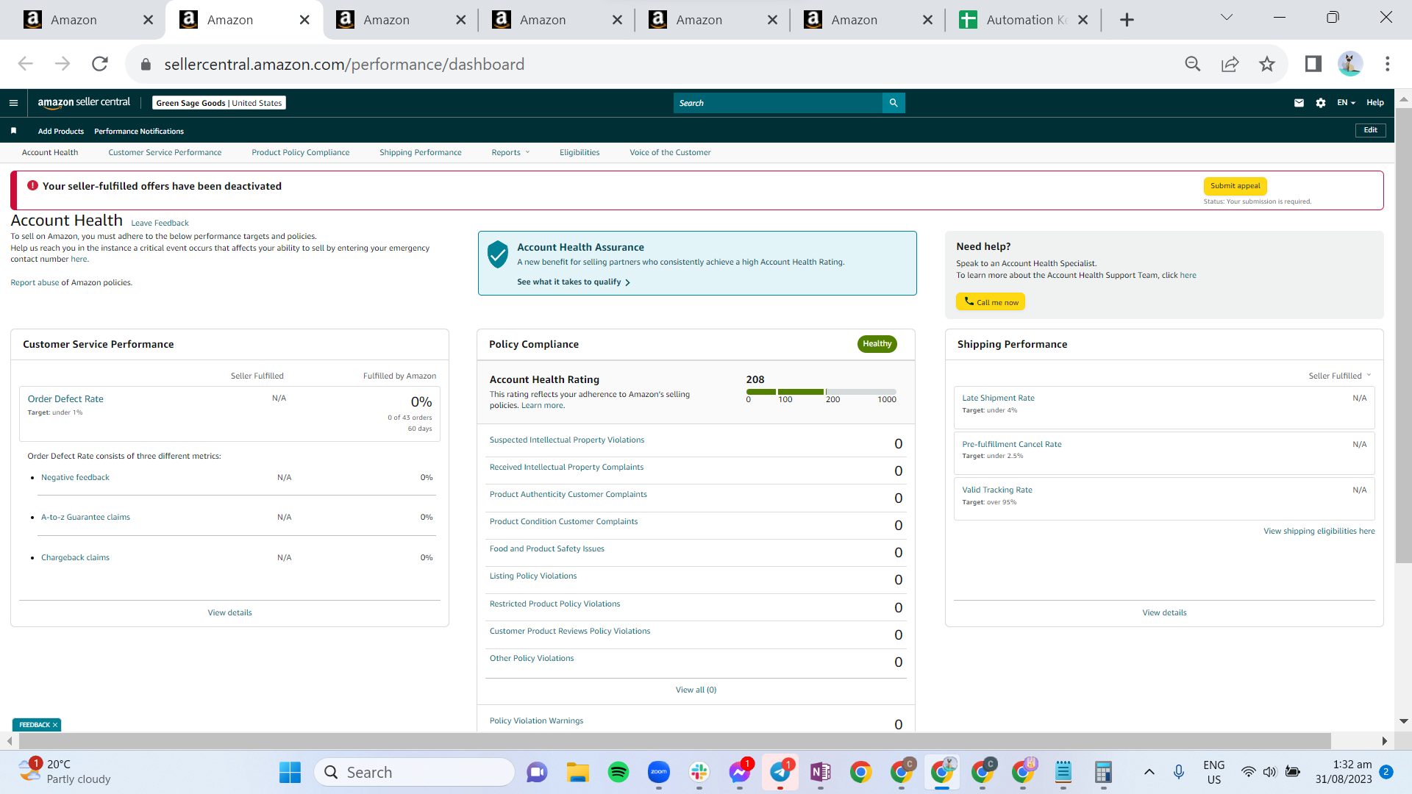Go to the Shipping Performance tab
1412x794 pixels.
pyautogui.click(x=421, y=152)
